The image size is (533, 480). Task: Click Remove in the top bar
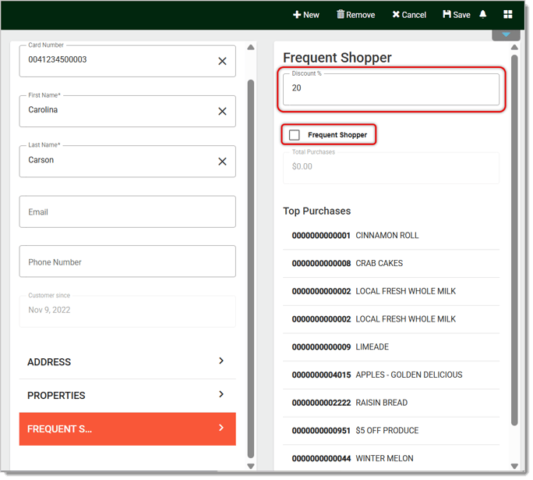point(356,15)
